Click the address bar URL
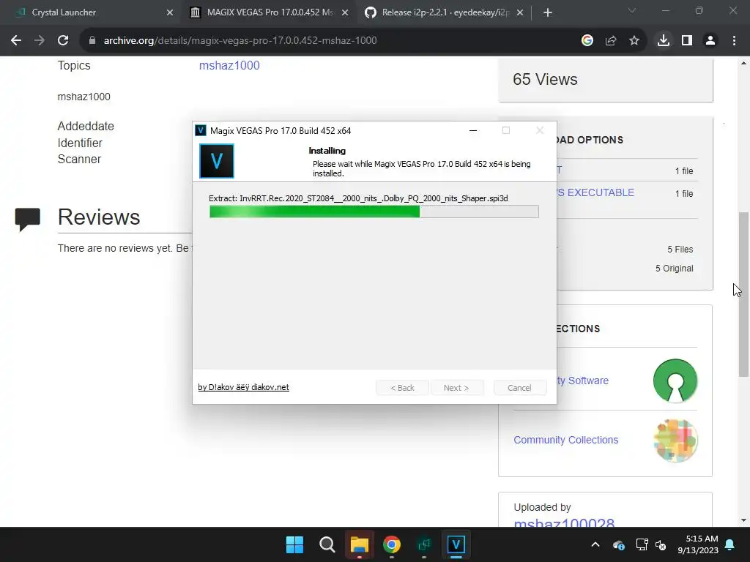This screenshot has width=750, height=562. (x=240, y=41)
